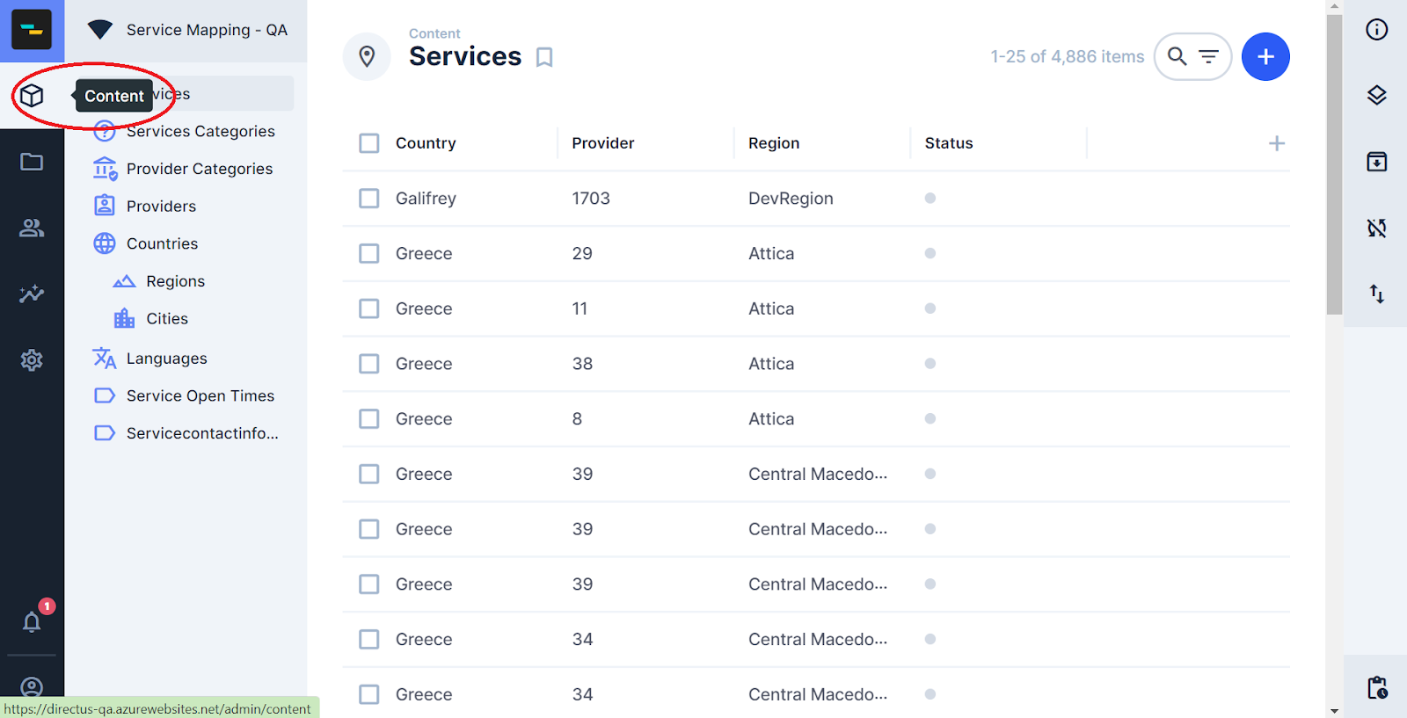The image size is (1407, 718).
Task: Select the checkbox for provider 29 row
Action: pos(369,254)
